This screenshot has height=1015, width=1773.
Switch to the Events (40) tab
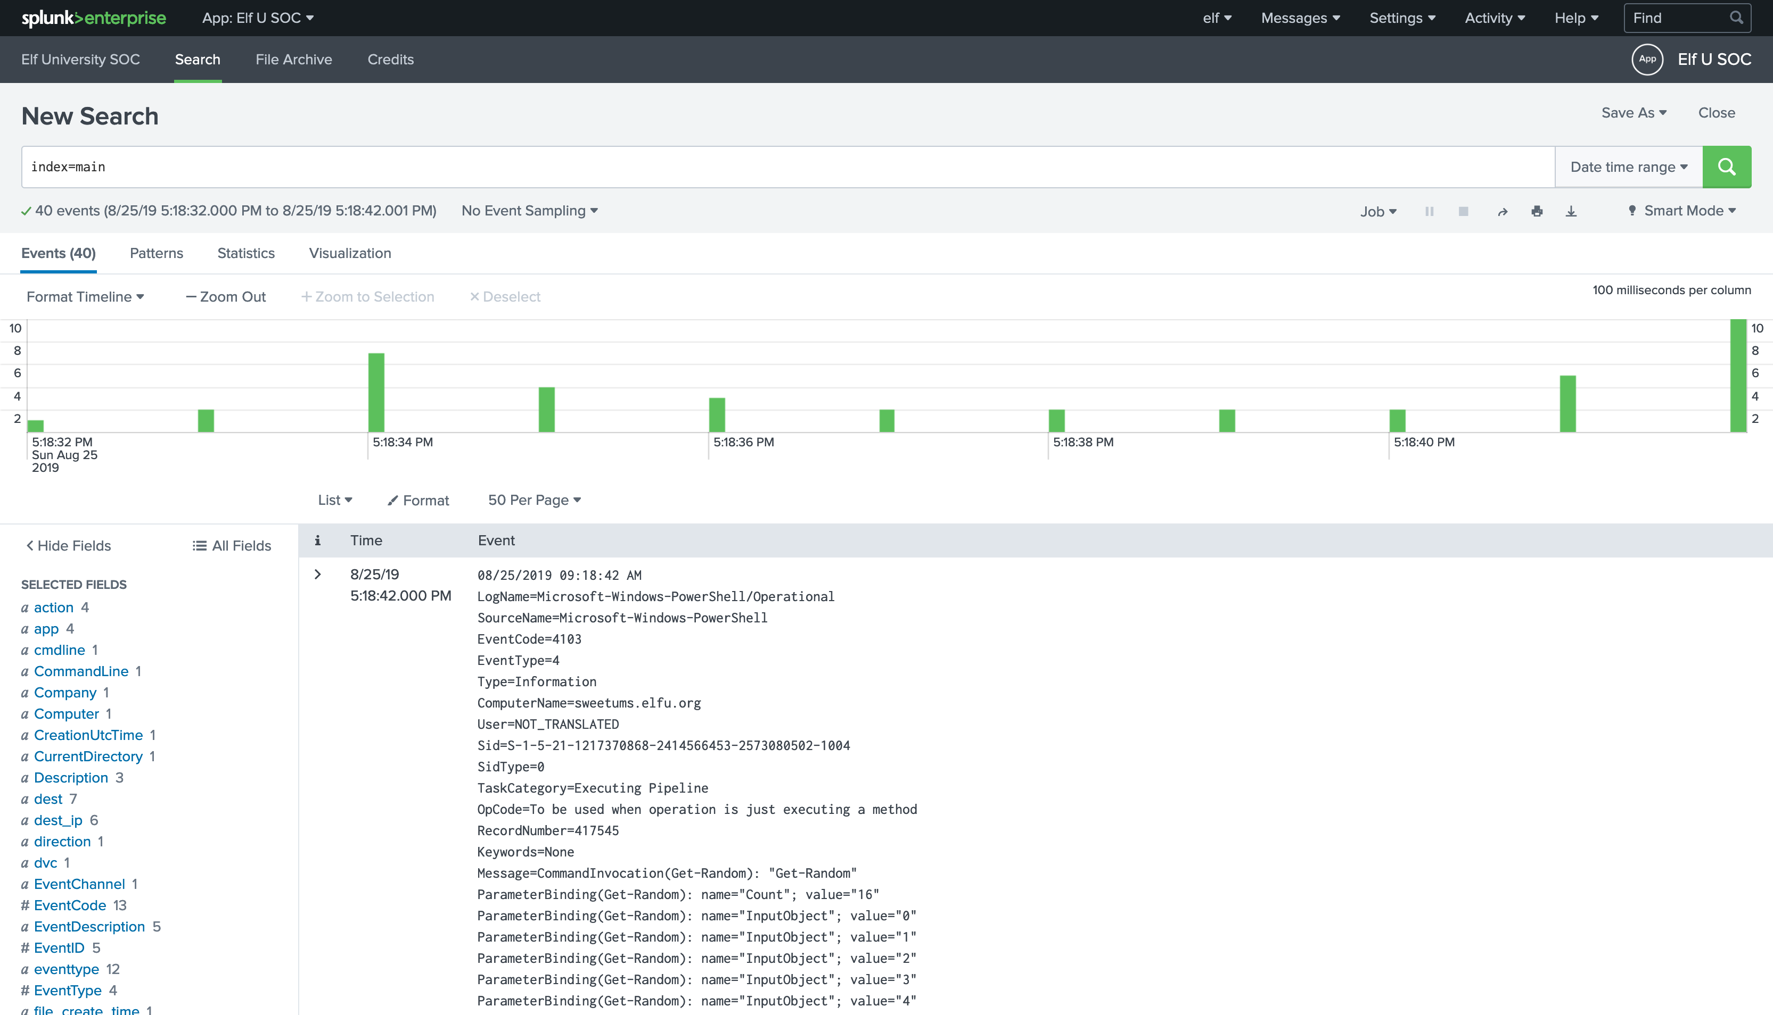click(59, 253)
